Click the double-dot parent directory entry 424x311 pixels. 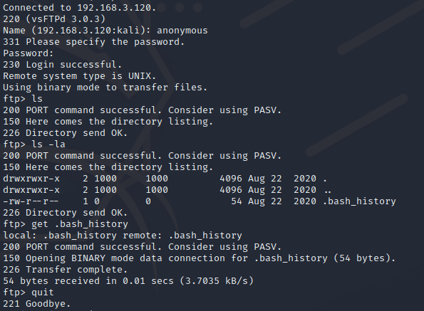pyautogui.click(x=328, y=190)
